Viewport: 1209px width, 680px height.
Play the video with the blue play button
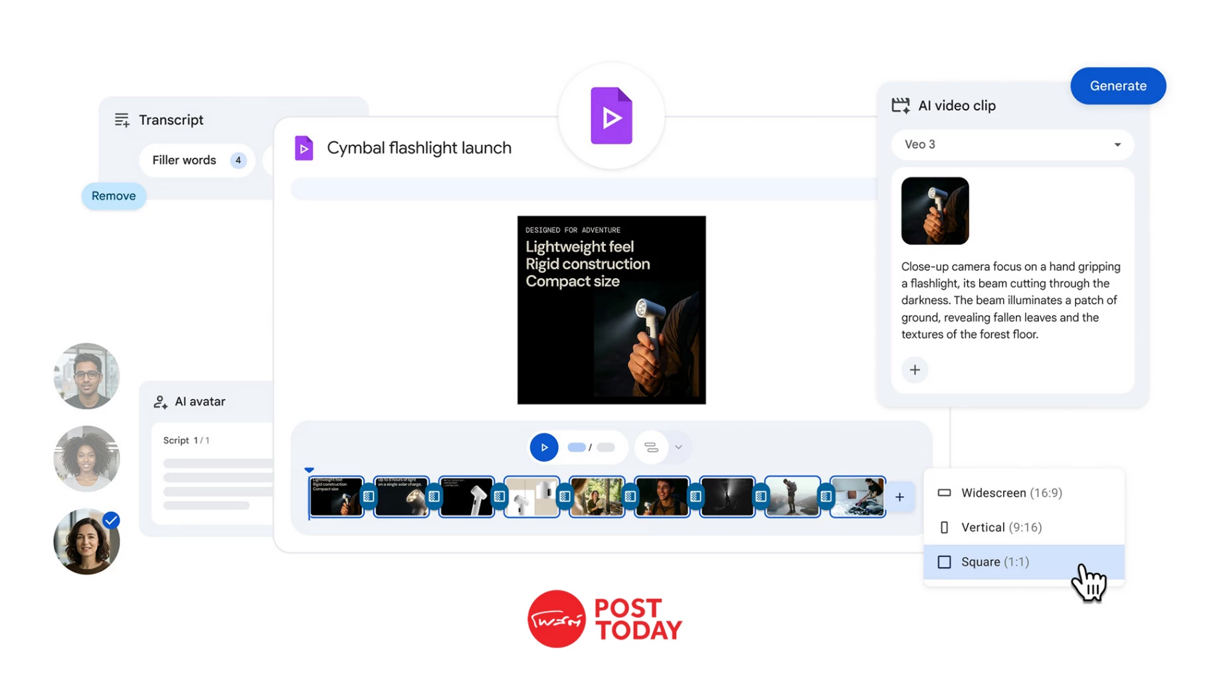[543, 448]
